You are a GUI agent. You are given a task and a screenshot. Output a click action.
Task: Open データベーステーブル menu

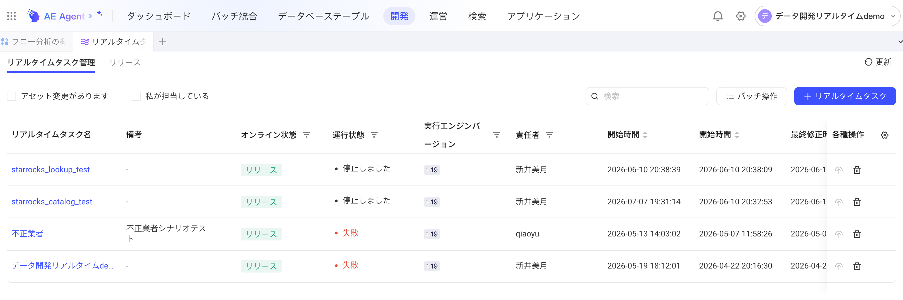(x=323, y=16)
